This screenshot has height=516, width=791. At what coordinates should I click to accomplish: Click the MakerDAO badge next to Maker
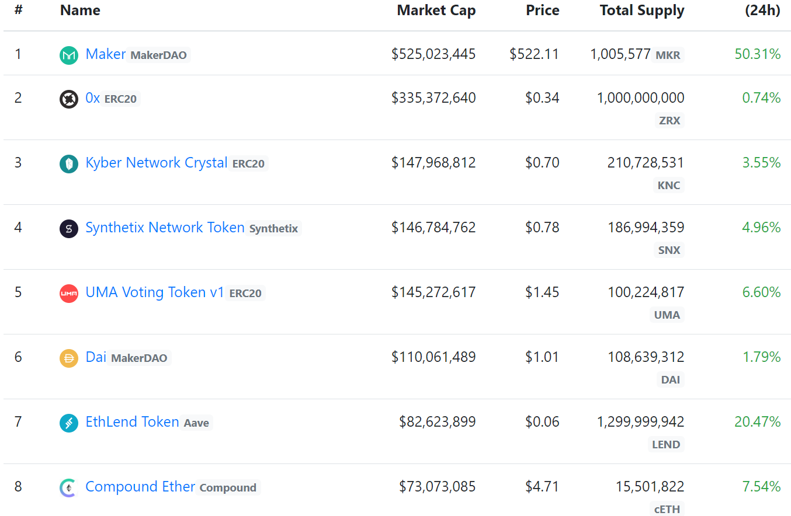158,55
